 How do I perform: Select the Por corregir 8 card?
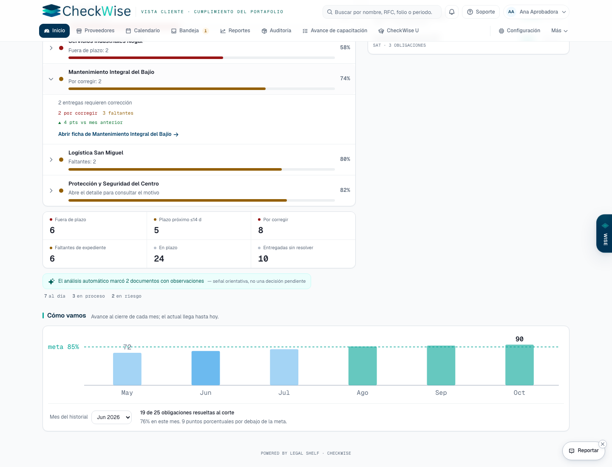point(303,226)
